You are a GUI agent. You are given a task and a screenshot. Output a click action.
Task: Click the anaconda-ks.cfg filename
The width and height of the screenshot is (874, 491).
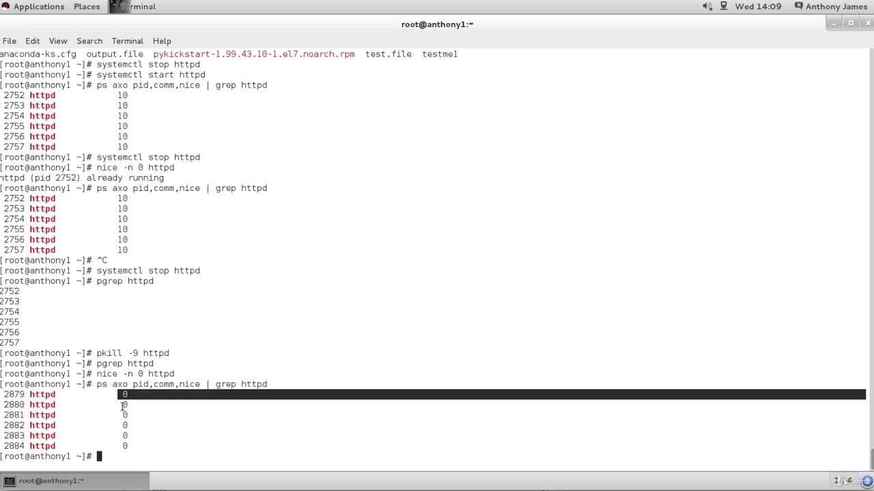tap(38, 54)
